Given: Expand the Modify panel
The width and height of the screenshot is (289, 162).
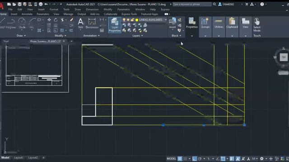Looking at the screenshot, I should [60, 36].
